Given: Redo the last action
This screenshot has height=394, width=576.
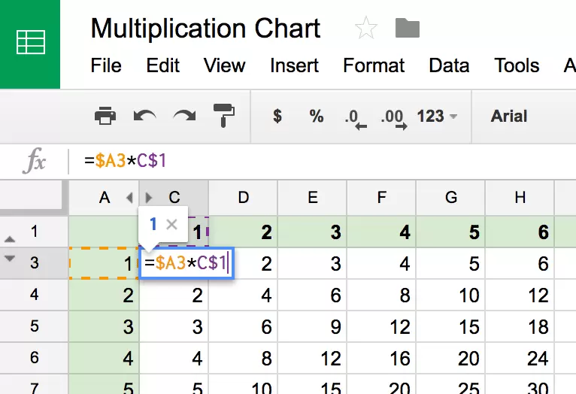Looking at the screenshot, I should (184, 116).
